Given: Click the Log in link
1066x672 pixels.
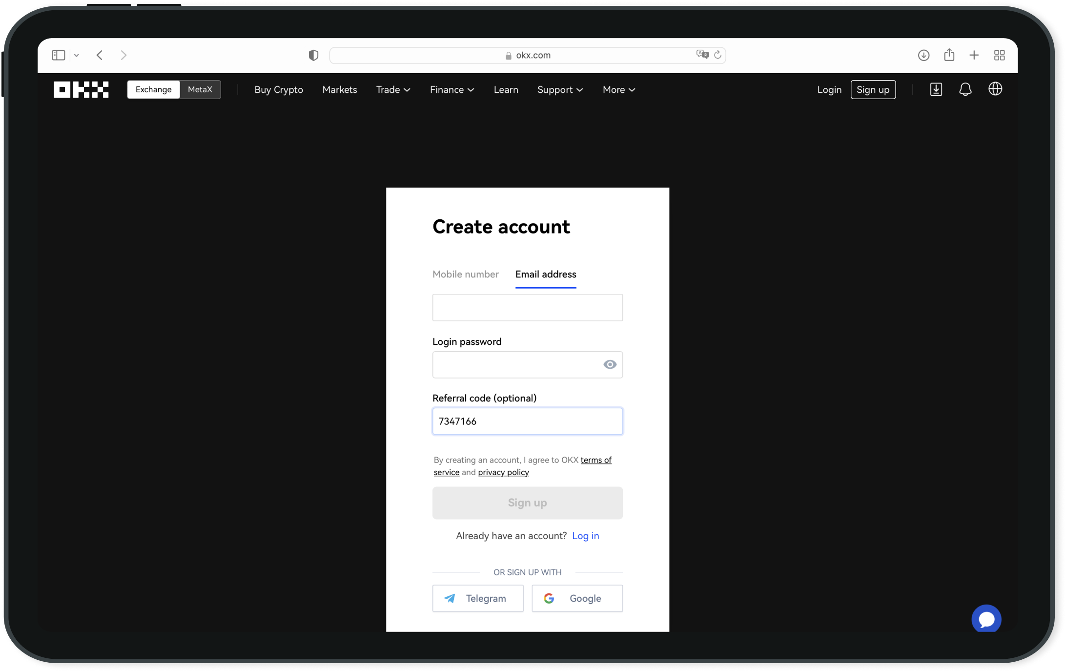Looking at the screenshot, I should (586, 536).
